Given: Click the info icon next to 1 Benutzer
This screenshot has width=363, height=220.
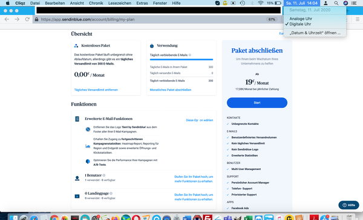Looking at the screenshot, I should pos(104,175).
